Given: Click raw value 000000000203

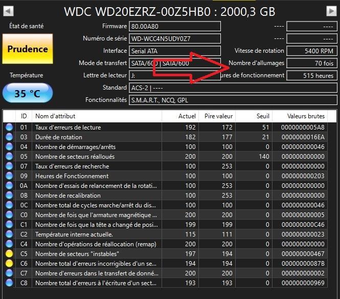Looking at the screenshot, I should click(303, 176).
